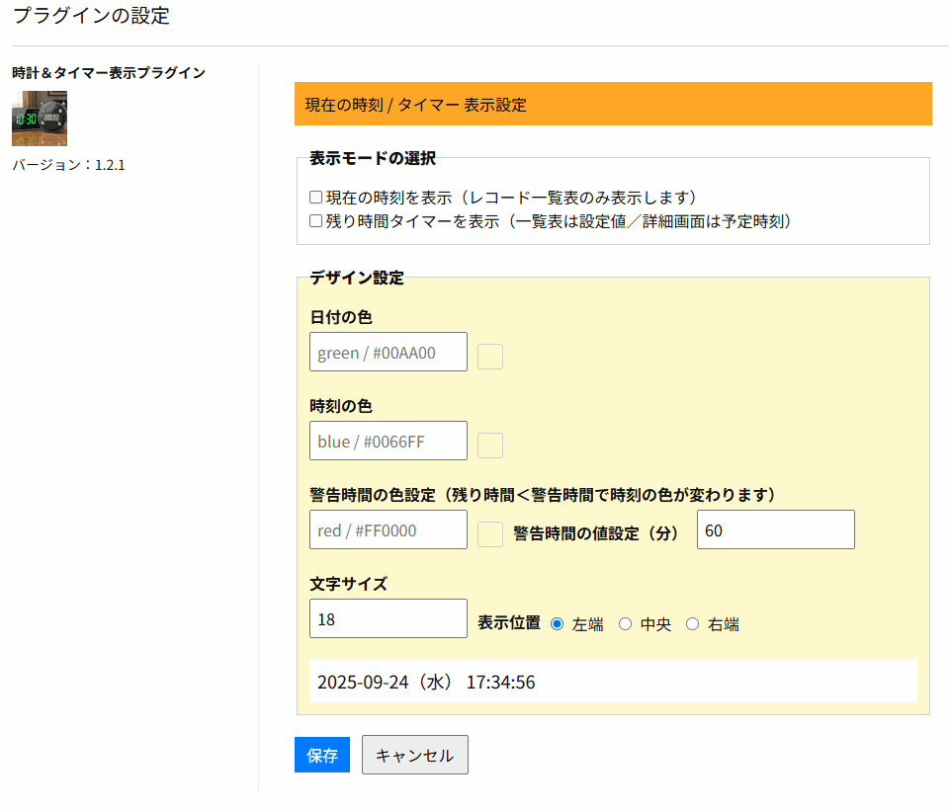Enable 現在の時刻を表示 checkbox
The height and width of the screenshot is (811, 949).
pyautogui.click(x=316, y=198)
